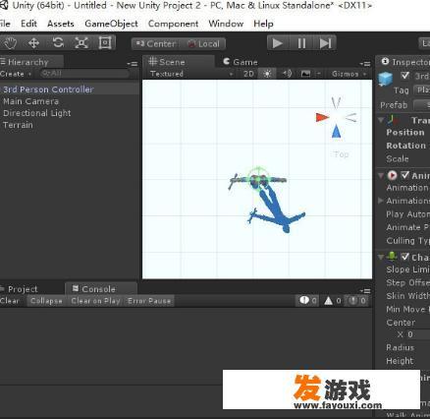Screen dimensions: 430x419
Task: Toggle scene lighting sun icon
Action: pyautogui.click(x=267, y=74)
